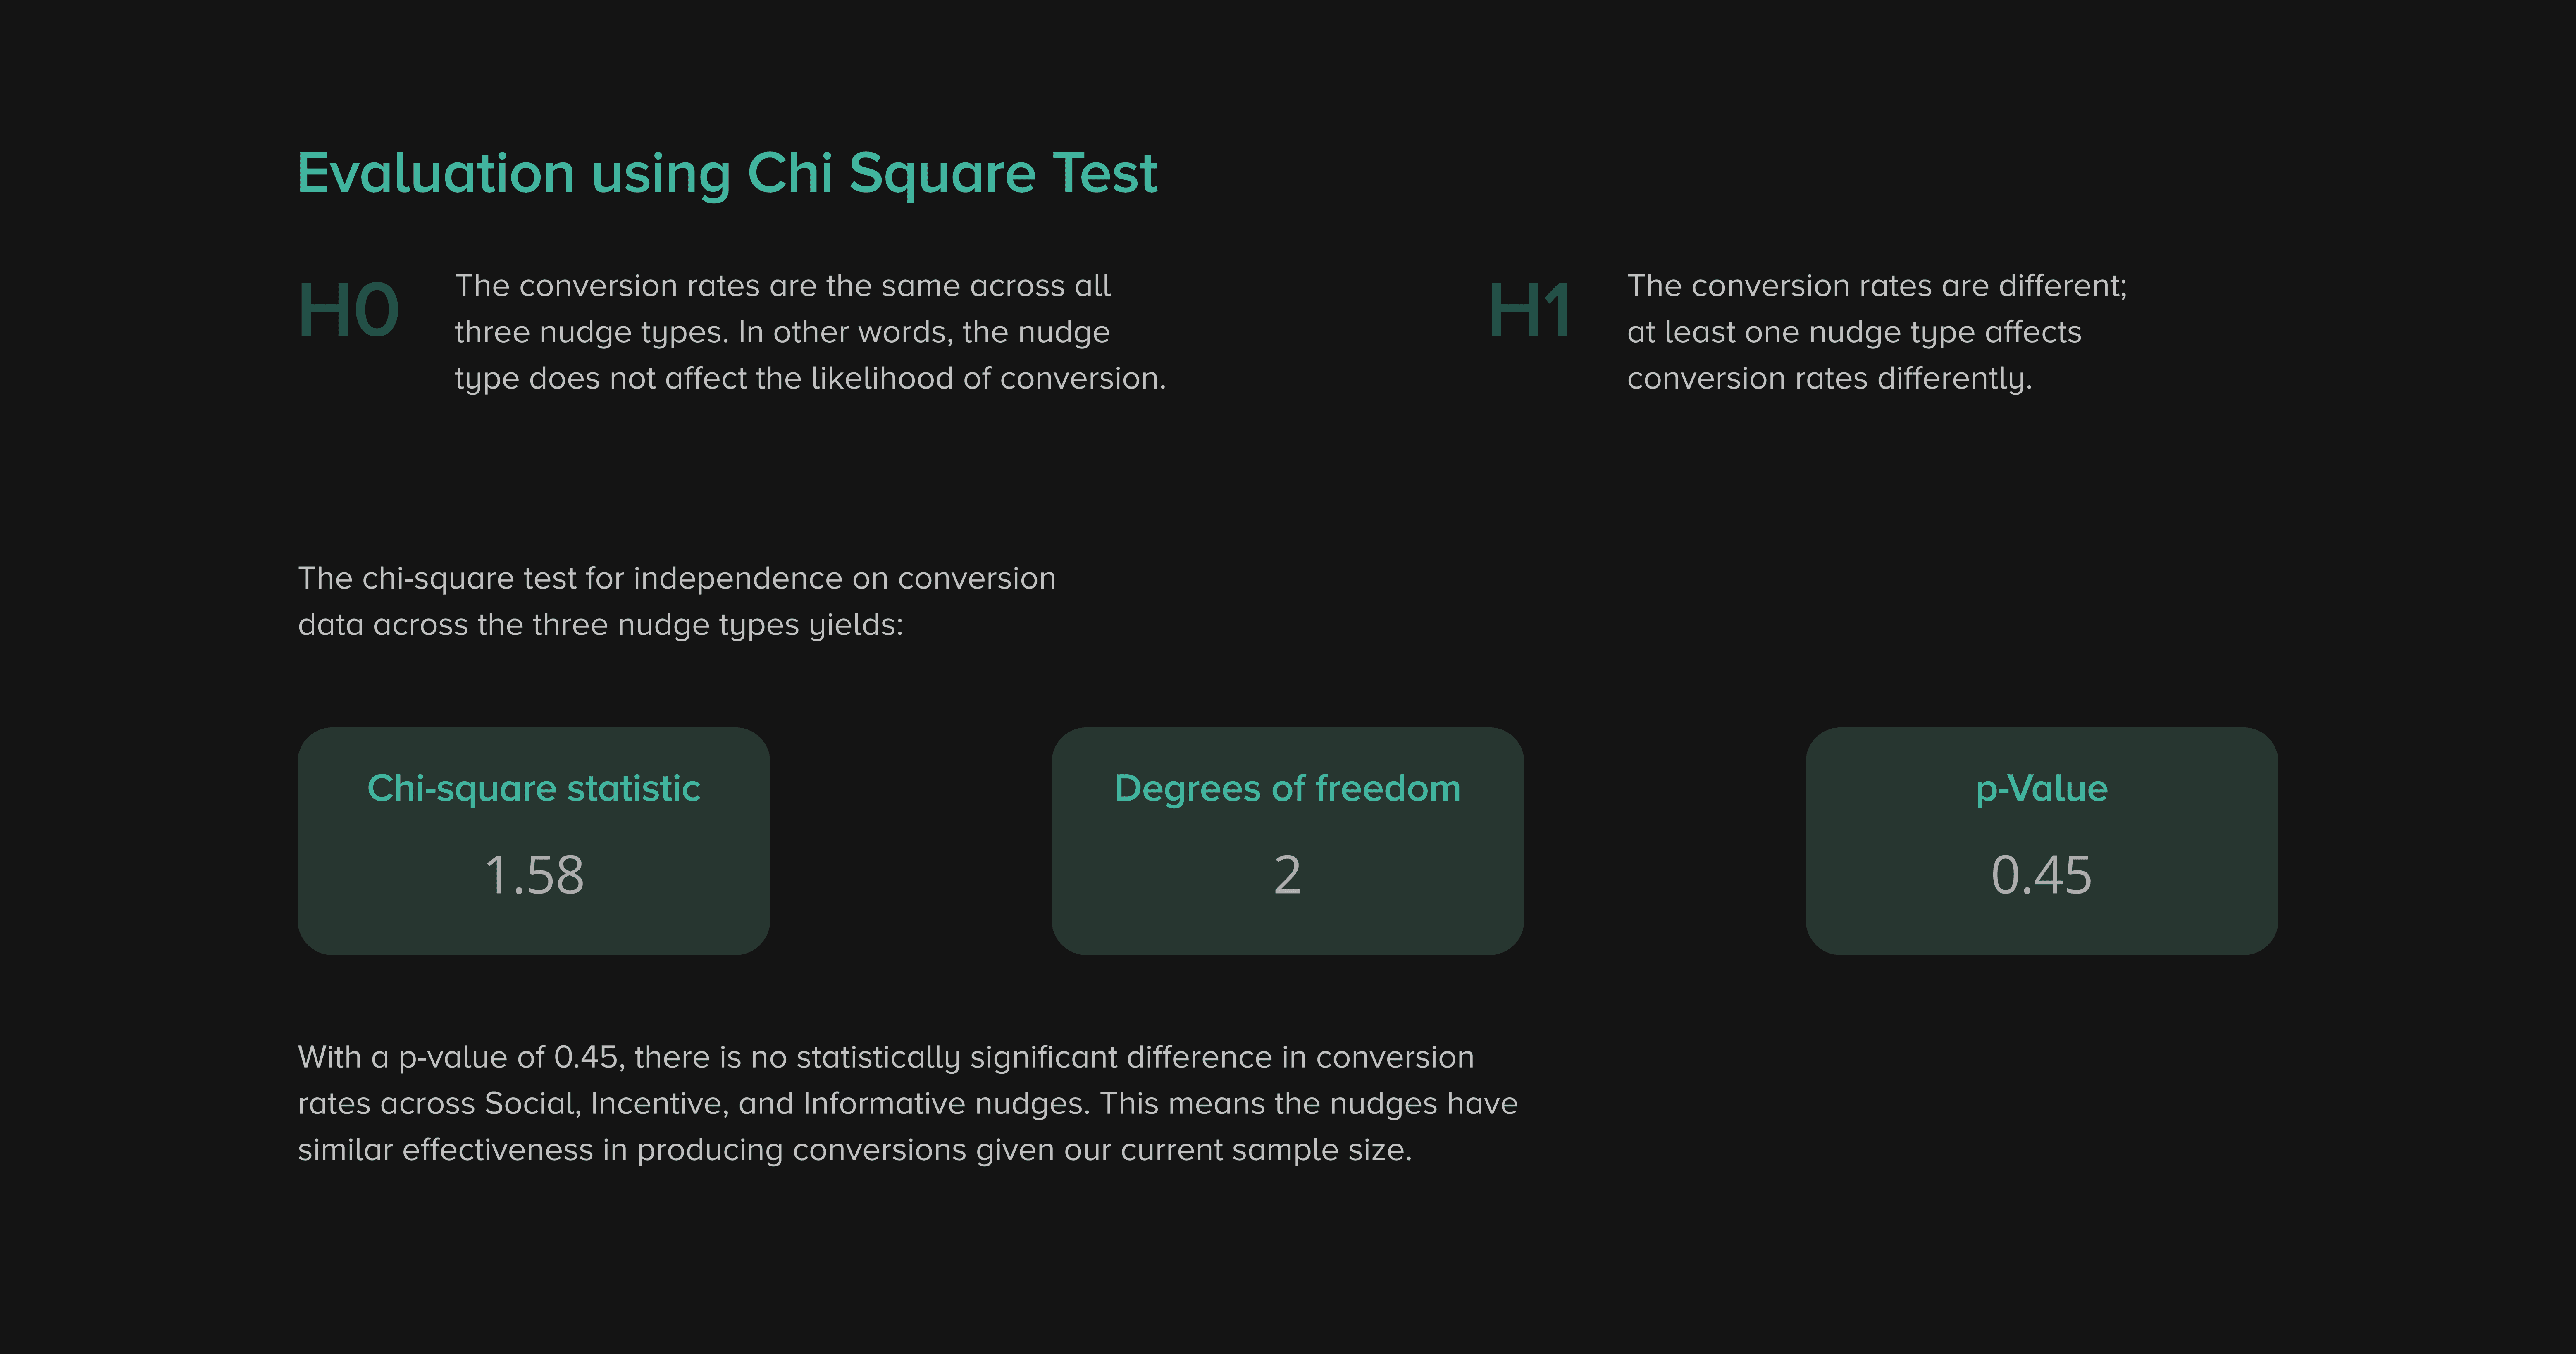This screenshot has width=2576, height=1354.
Task: Click the degrees of freedom value 2
Action: [x=1287, y=875]
